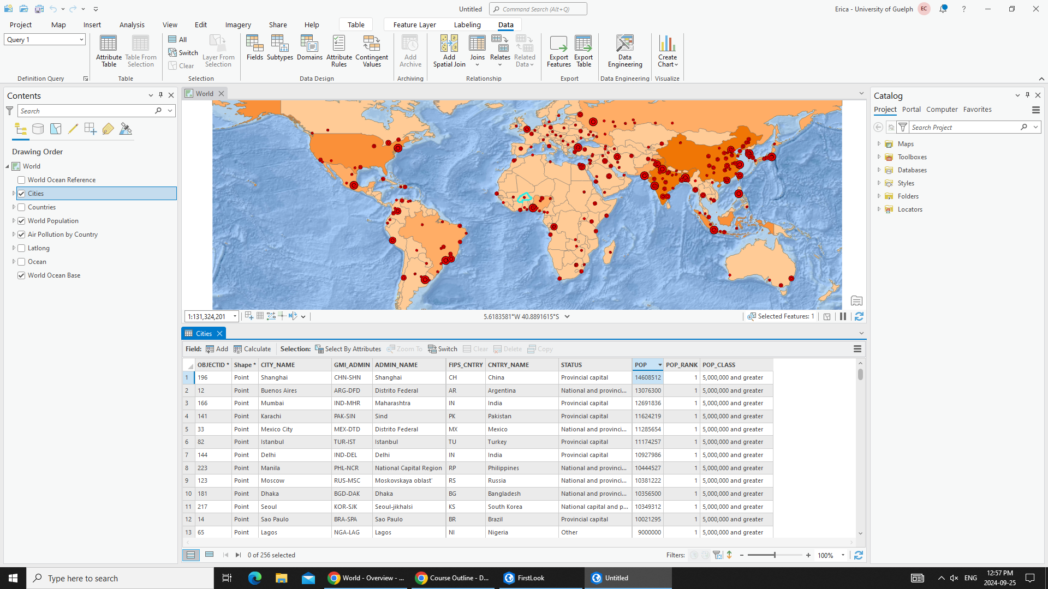Uncheck the World Population layer
Viewport: 1048px width, 589px height.
[21, 220]
